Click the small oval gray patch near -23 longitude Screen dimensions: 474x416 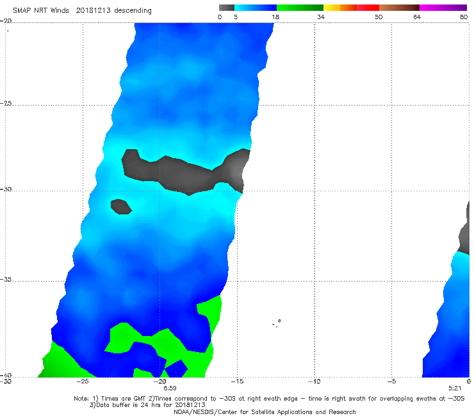[x=121, y=207]
